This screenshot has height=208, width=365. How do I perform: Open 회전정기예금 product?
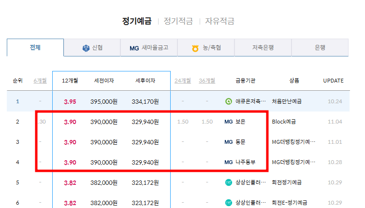pyautogui.click(x=287, y=182)
